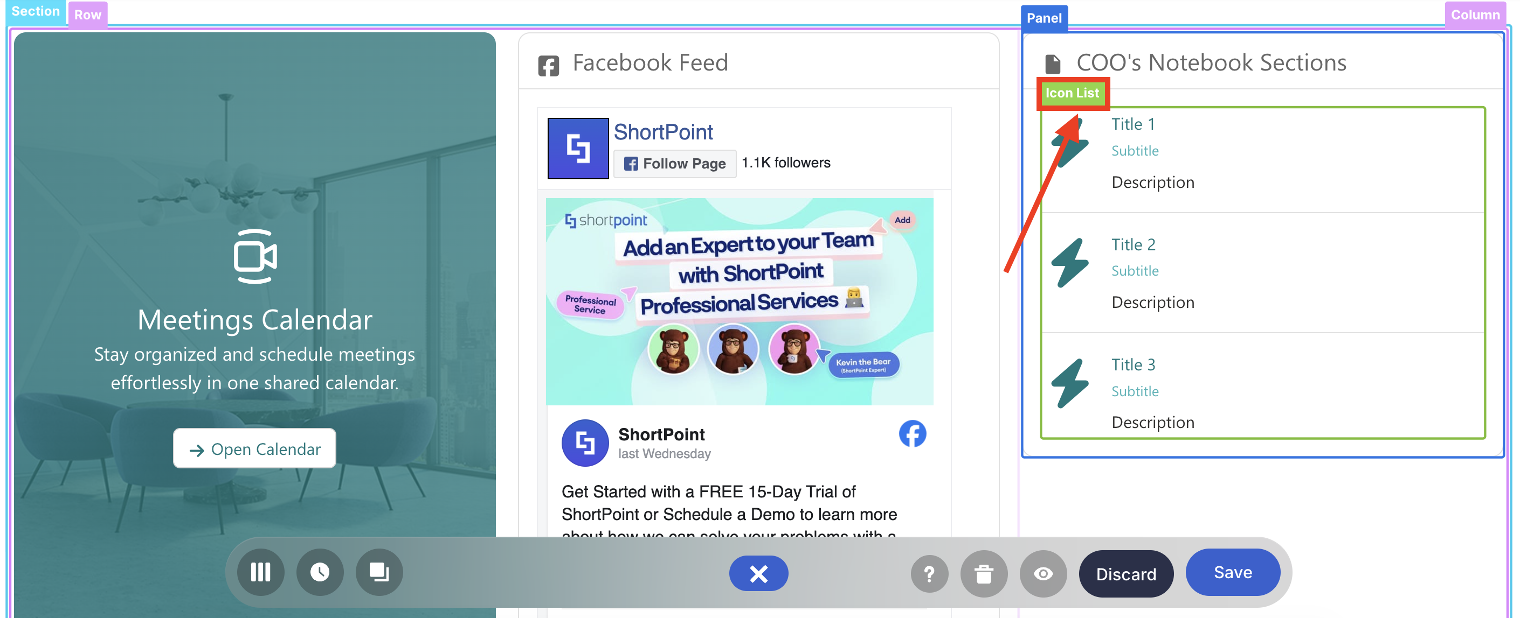This screenshot has width=1520, height=618.
Task: Click the Open Calendar button
Action: coord(254,449)
